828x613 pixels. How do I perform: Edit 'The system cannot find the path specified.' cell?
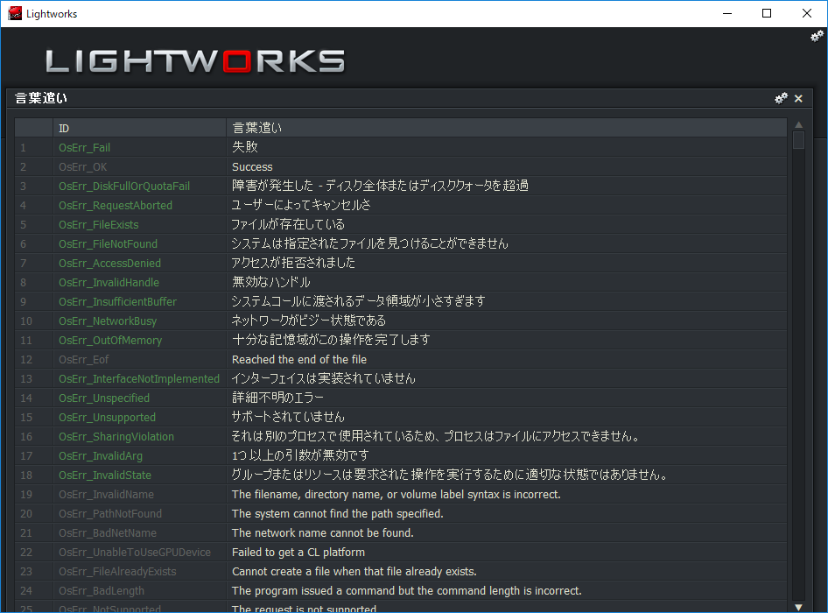(x=507, y=514)
